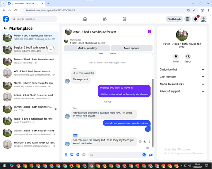Select Peter conversation in list
Image resolution: width=212 pixels, height=169 pixels.
(30, 38)
